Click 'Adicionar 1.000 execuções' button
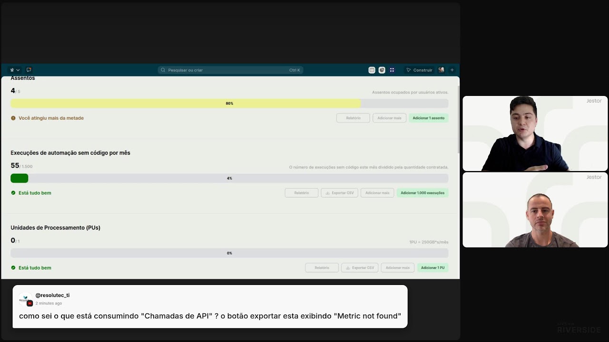609x342 pixels. click(422, 193)
